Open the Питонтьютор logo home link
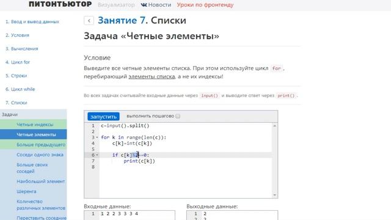Image resolution: width=391 pixels, height=220 pixels. (60, 4)
